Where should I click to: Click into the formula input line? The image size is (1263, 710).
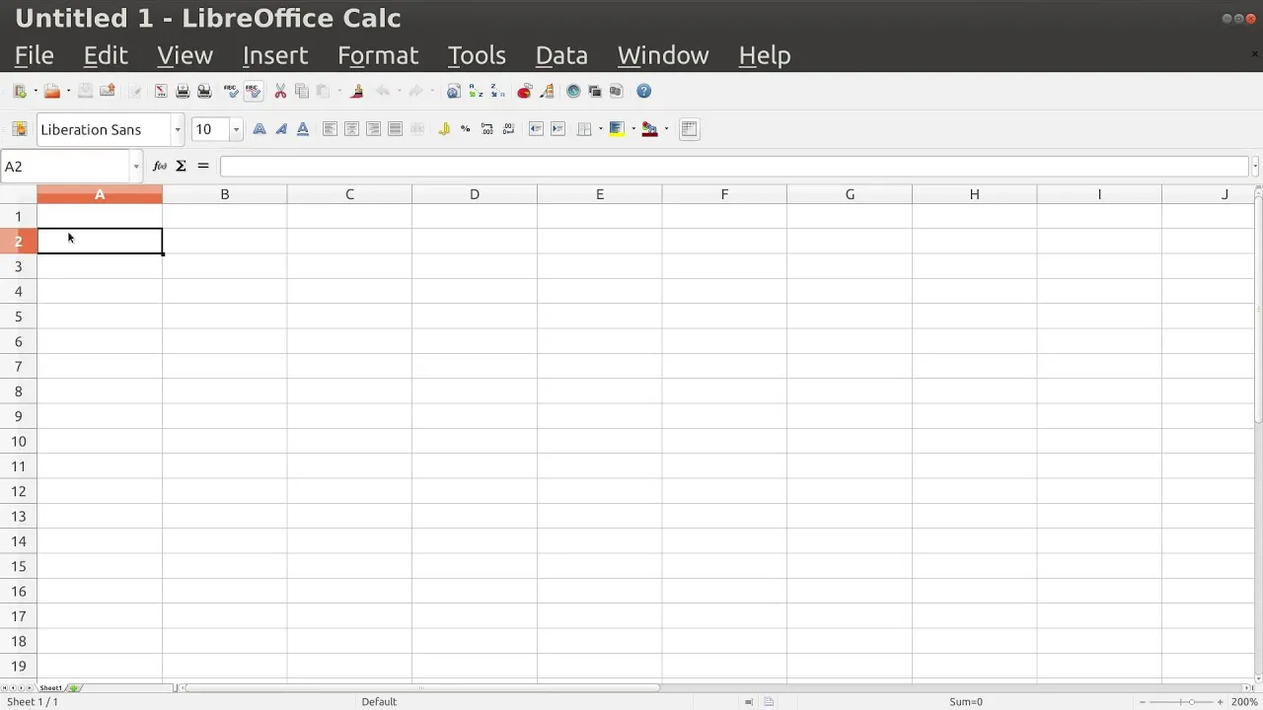tap(735, 167)
